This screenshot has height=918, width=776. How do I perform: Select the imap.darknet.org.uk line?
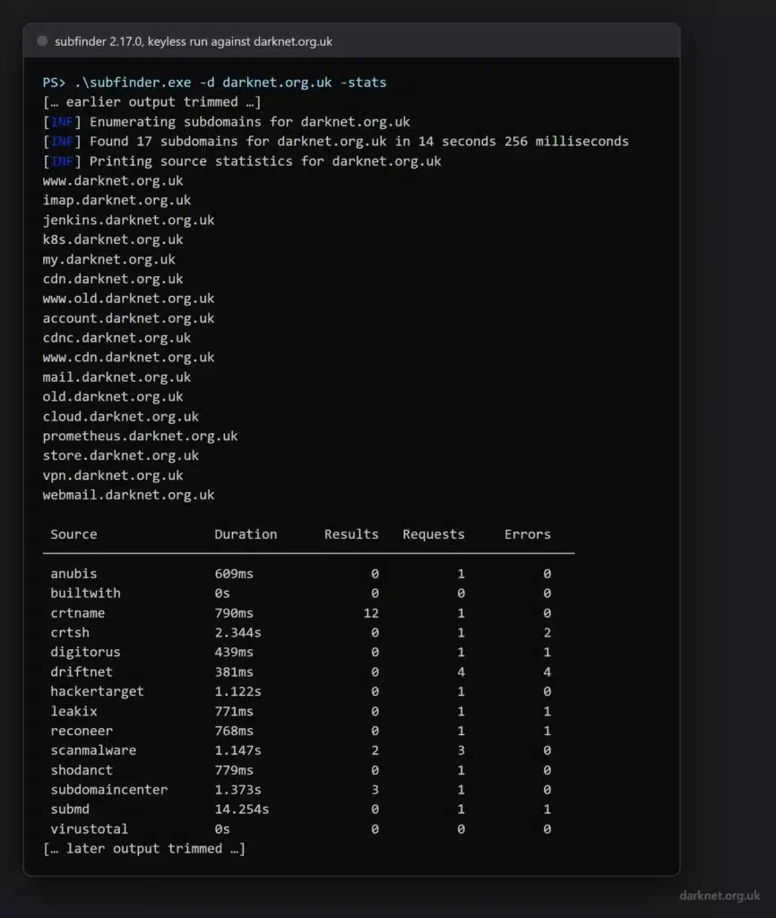(117, 200)
